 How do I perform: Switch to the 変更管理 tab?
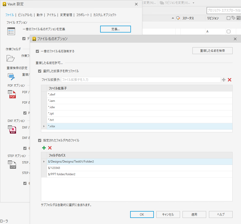point(66,15)
